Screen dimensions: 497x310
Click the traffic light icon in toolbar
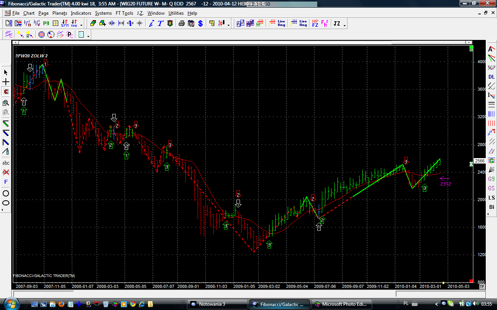pyautogui.click(x=170, y=24)
